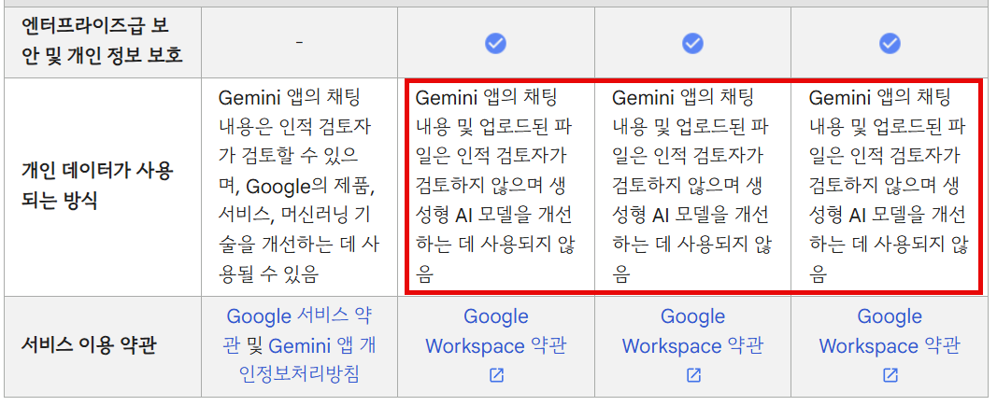
Task: Click the leftmost red-highlighted data usage cell
Action: pyautogui.click(x=495, y=185)
